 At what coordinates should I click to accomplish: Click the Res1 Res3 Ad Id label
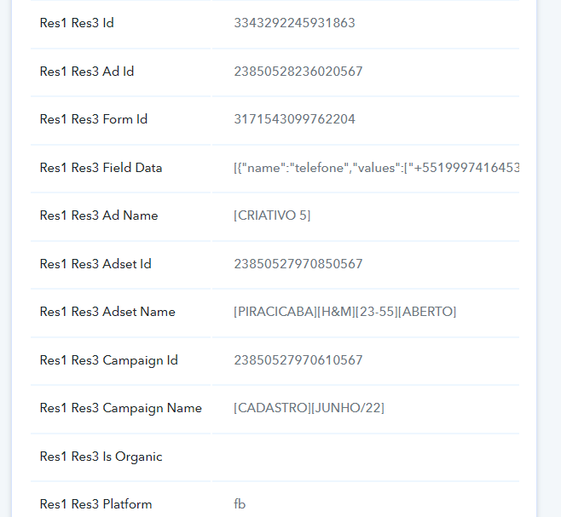[x=87, y=72]
